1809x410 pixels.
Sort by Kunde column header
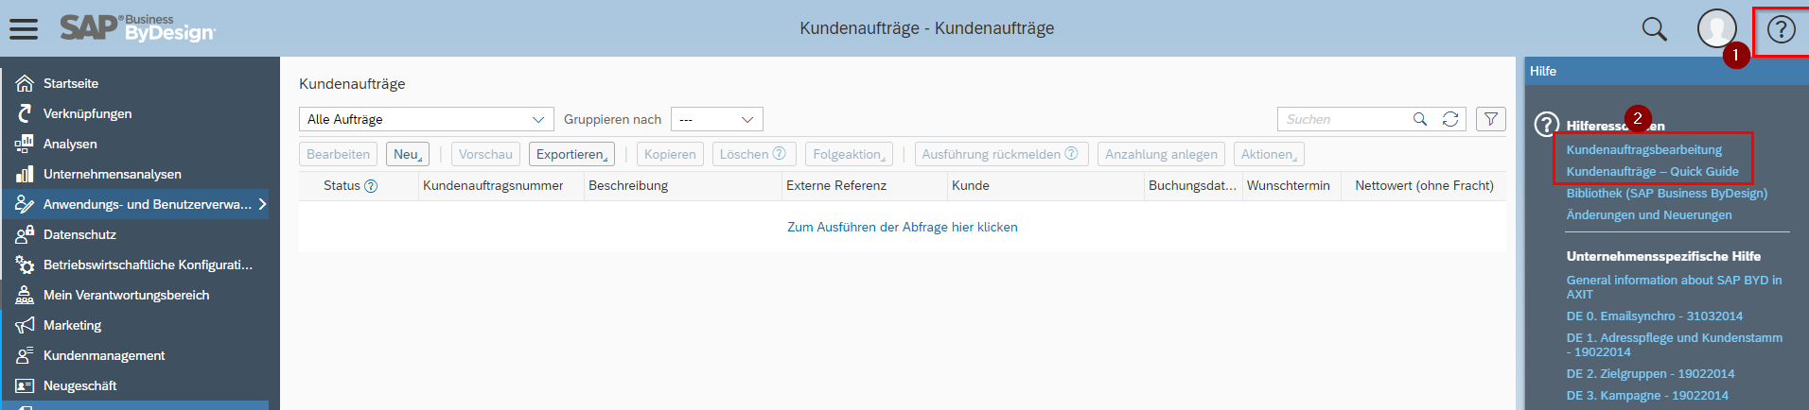(x=971, y=185)
